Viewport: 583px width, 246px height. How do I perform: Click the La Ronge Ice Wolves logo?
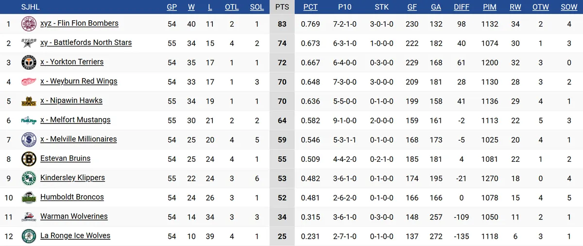[29, 236]
